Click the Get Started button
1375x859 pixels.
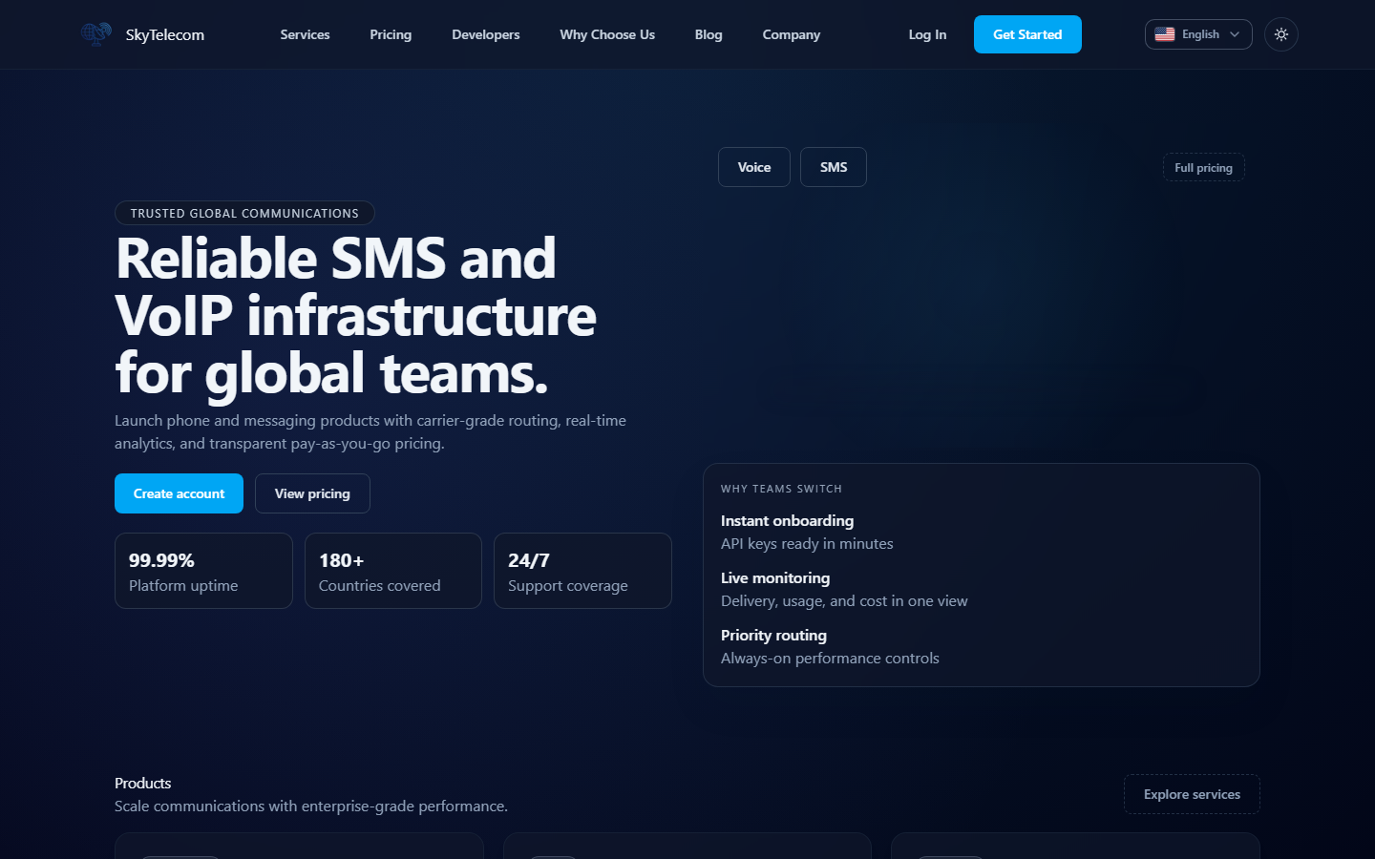1027,34
